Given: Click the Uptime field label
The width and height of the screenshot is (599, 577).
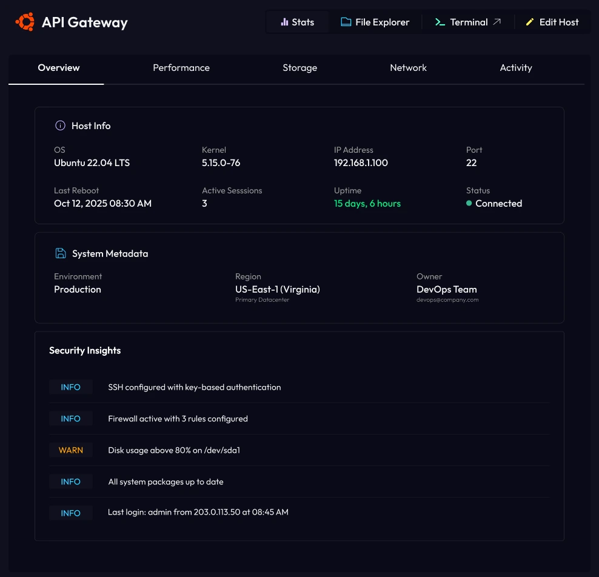Looking at the screenshot, I should tap(347, 190).
